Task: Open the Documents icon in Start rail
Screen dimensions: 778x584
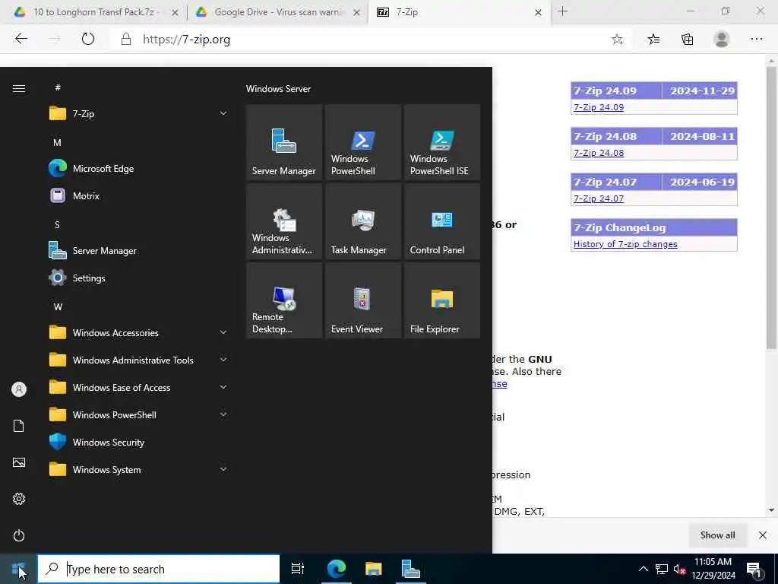Action: 19,426
